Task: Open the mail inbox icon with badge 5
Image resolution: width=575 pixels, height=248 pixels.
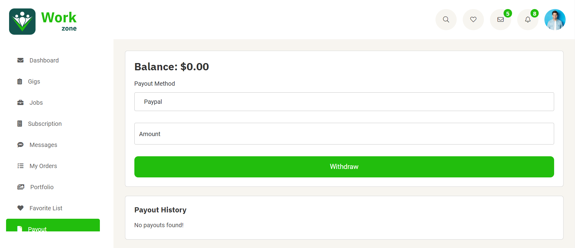Action: pyautogui.click(x=501, y=20)
